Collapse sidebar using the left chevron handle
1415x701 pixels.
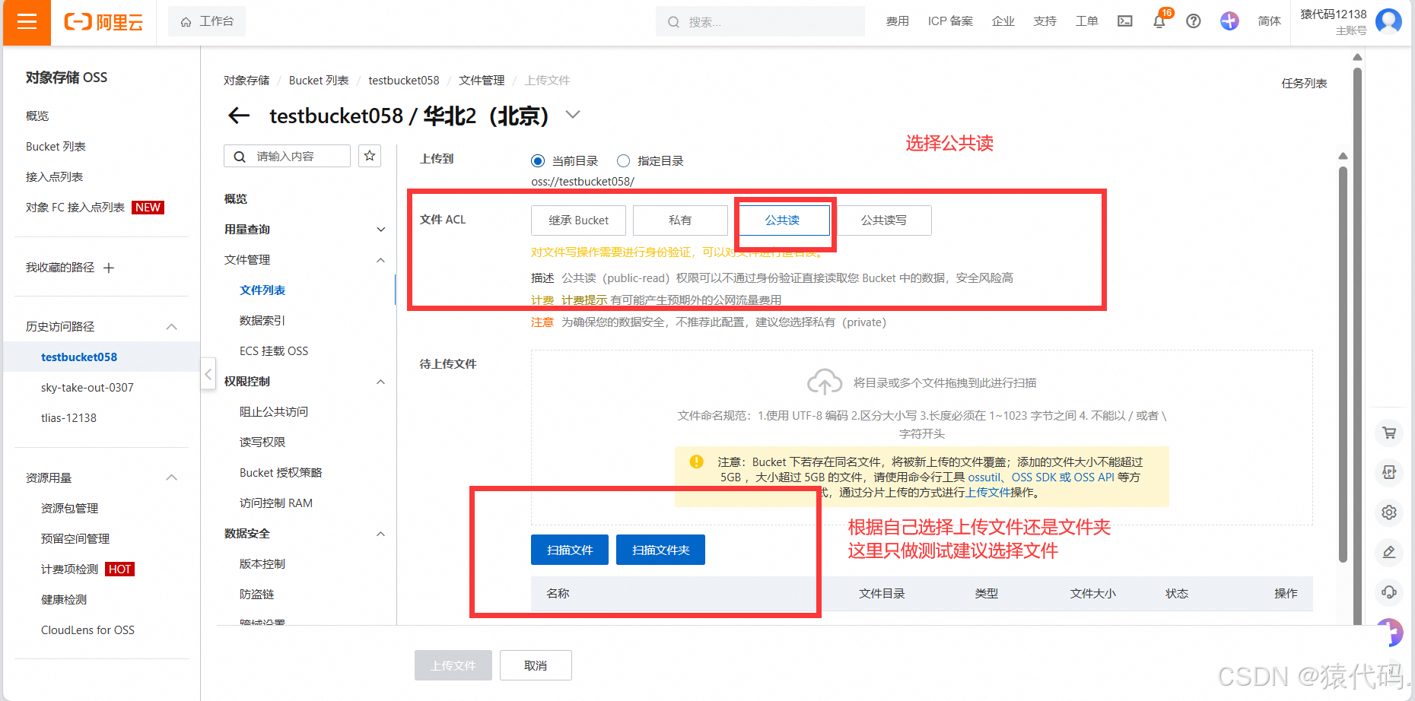tap(208, 374)
